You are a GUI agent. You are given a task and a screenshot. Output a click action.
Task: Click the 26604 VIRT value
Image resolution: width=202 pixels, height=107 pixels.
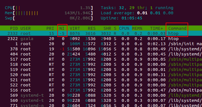pos(73,105)
